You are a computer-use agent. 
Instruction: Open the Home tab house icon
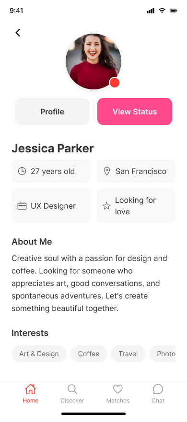[x=30, y=389]
